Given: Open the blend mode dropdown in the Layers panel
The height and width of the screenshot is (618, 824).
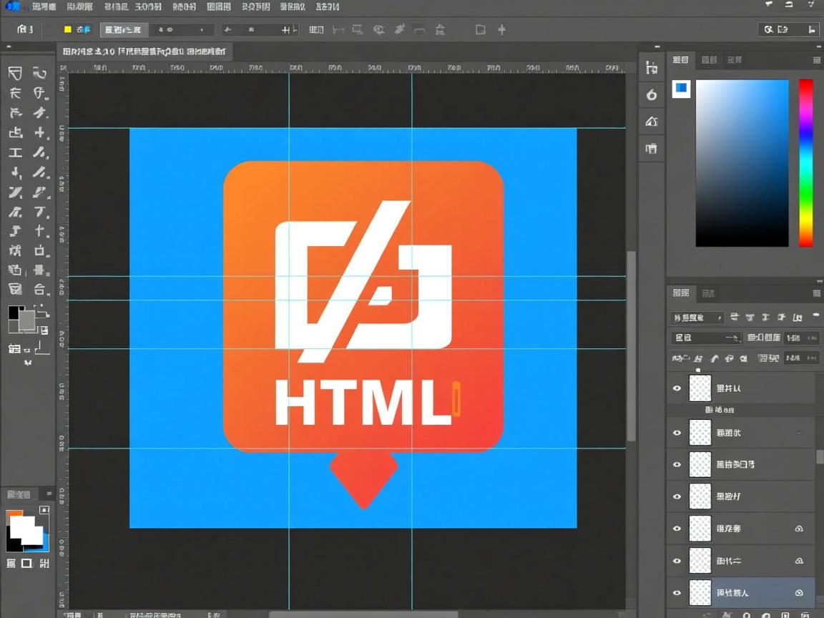Looking at the screenshot, I should click(696, 317).
